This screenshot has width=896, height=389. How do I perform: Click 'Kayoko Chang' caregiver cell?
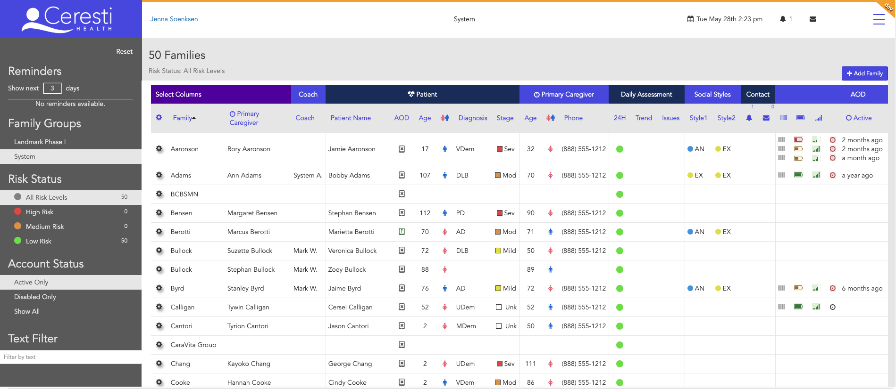249,364
